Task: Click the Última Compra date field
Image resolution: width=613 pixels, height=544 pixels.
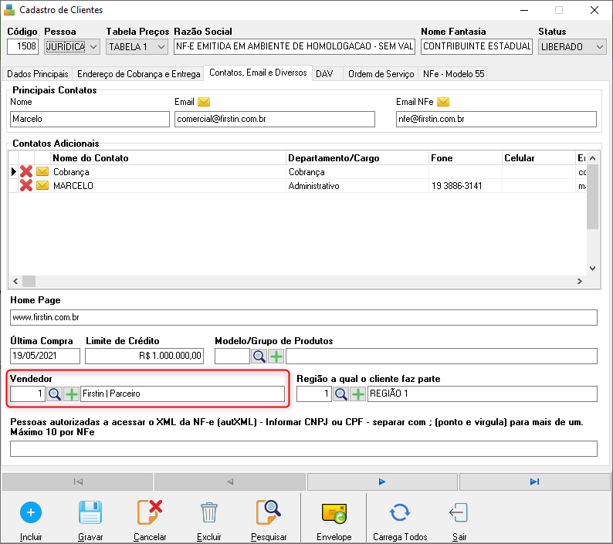Action: (45, 356)
